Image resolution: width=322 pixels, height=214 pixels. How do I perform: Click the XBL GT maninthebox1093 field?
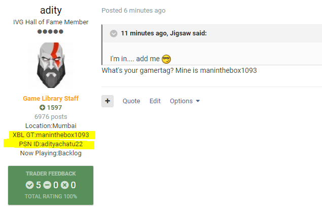(51, 135)
